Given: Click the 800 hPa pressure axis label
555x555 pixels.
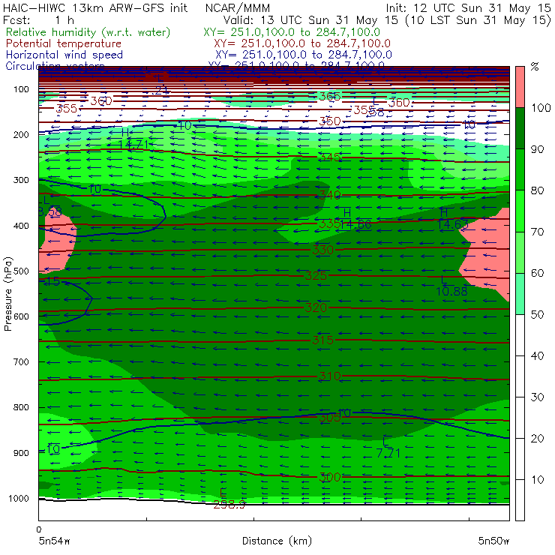Looking at the screenshot, I should [21, 407].
